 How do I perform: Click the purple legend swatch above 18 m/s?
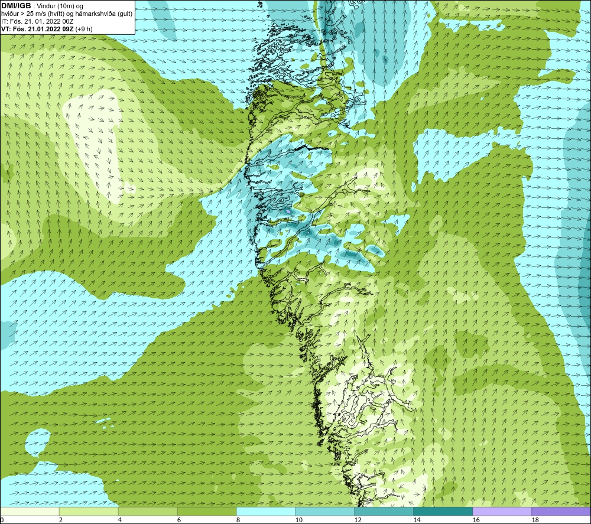(561, 511)
